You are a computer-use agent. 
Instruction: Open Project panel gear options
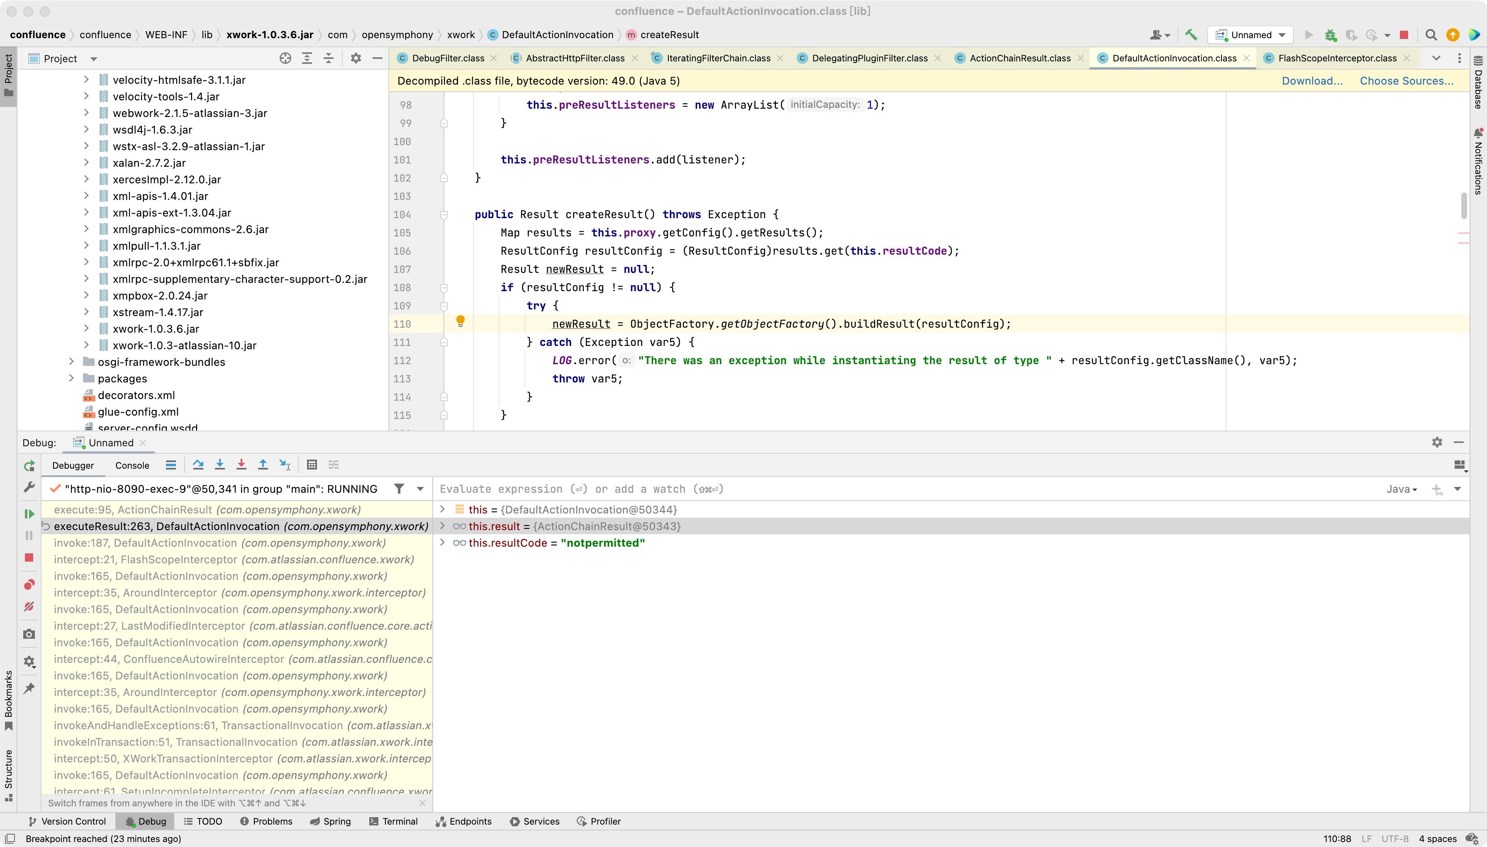(356, 58)
